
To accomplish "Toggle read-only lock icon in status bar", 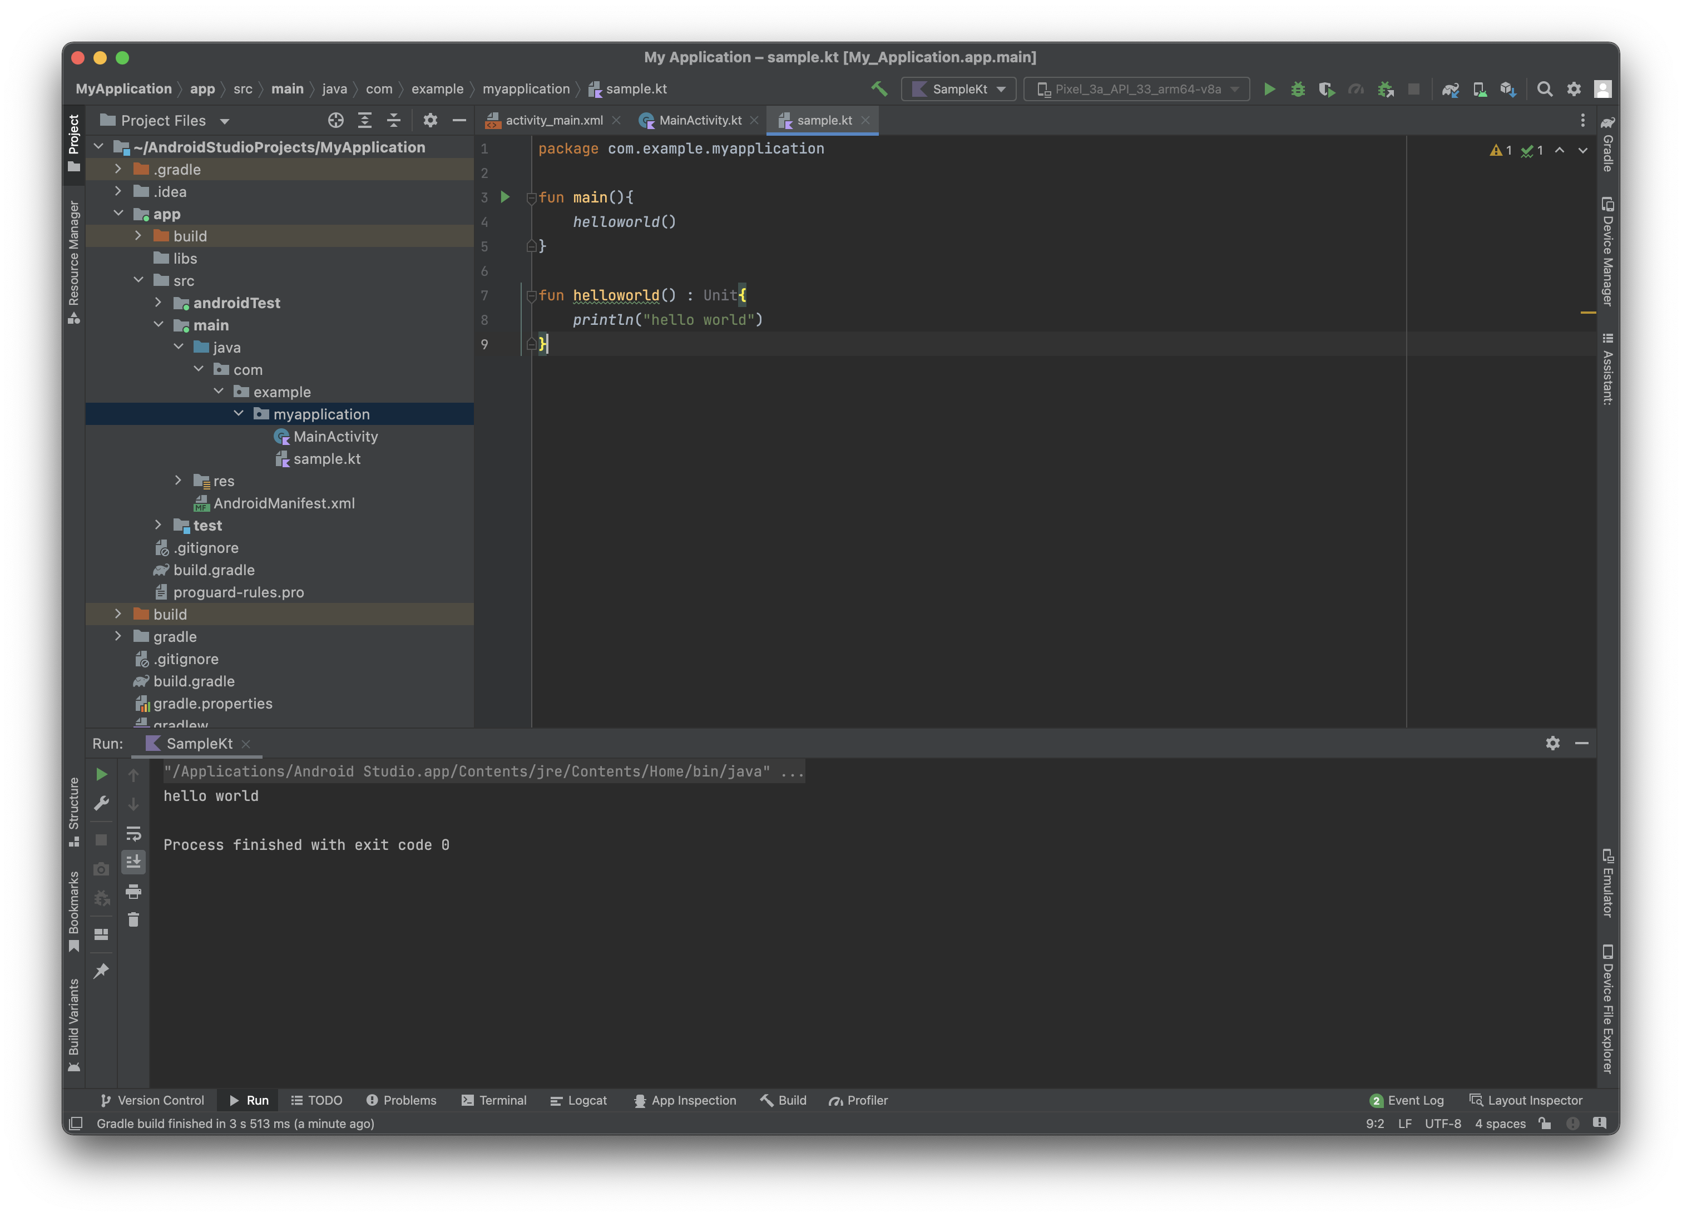I will [x=1545, y=1124].
